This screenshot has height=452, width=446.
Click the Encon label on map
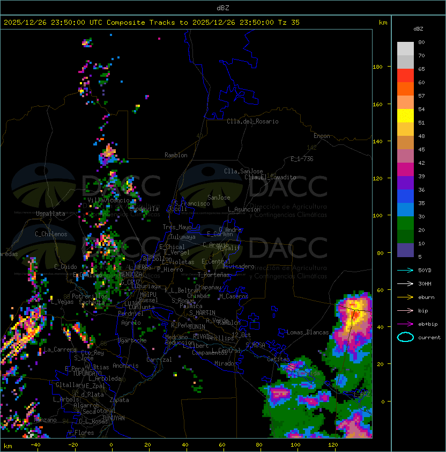322,136
